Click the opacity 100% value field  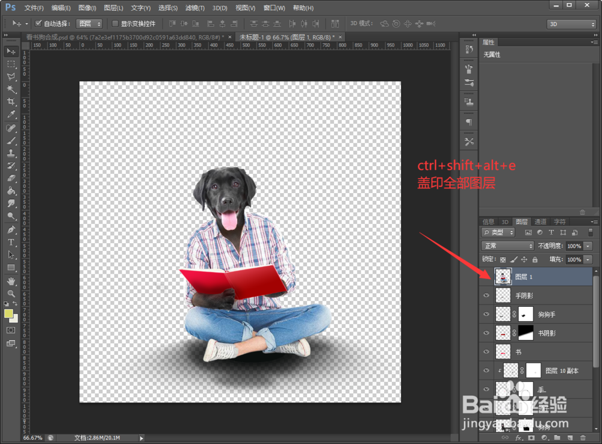574,246
